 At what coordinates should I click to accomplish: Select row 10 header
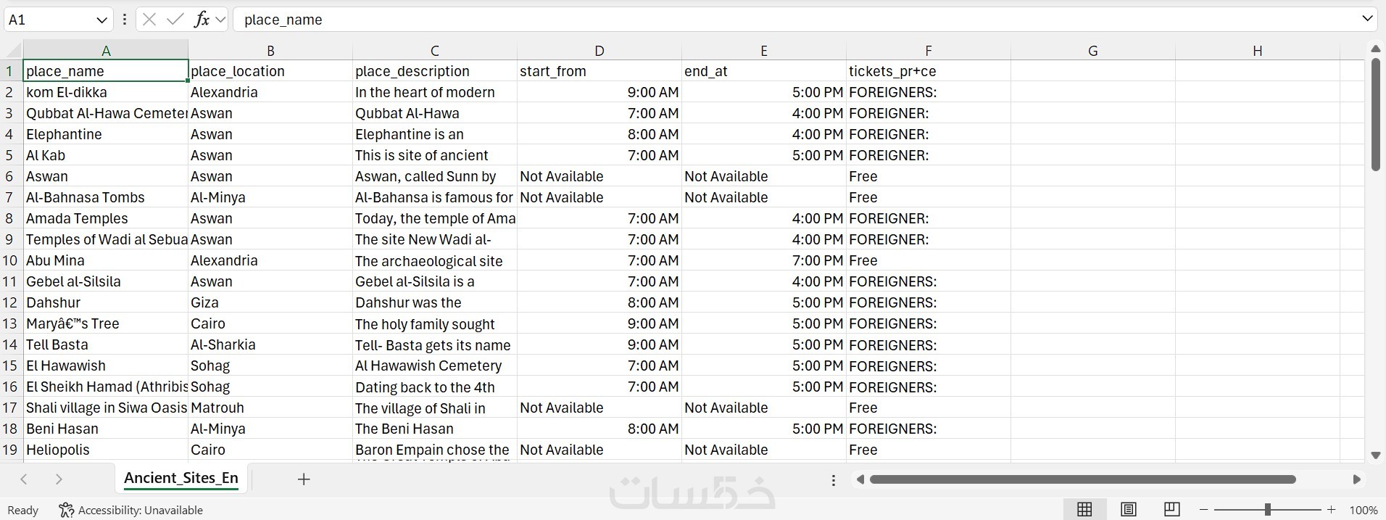pyautogui.click(x=11, y=260)
